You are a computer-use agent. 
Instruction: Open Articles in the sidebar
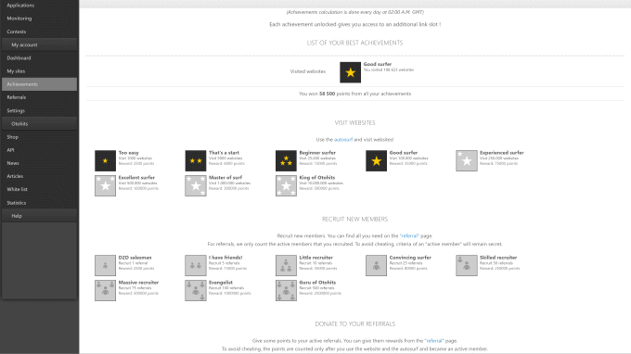point(39,176)
